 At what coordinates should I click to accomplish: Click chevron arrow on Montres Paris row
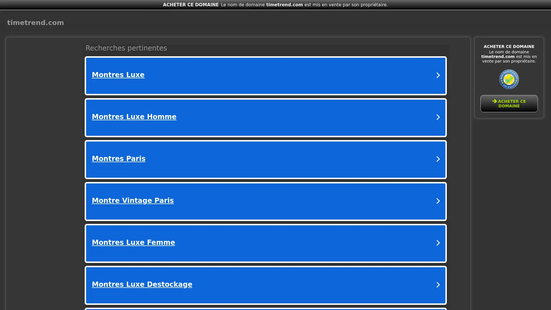(438, 159)
